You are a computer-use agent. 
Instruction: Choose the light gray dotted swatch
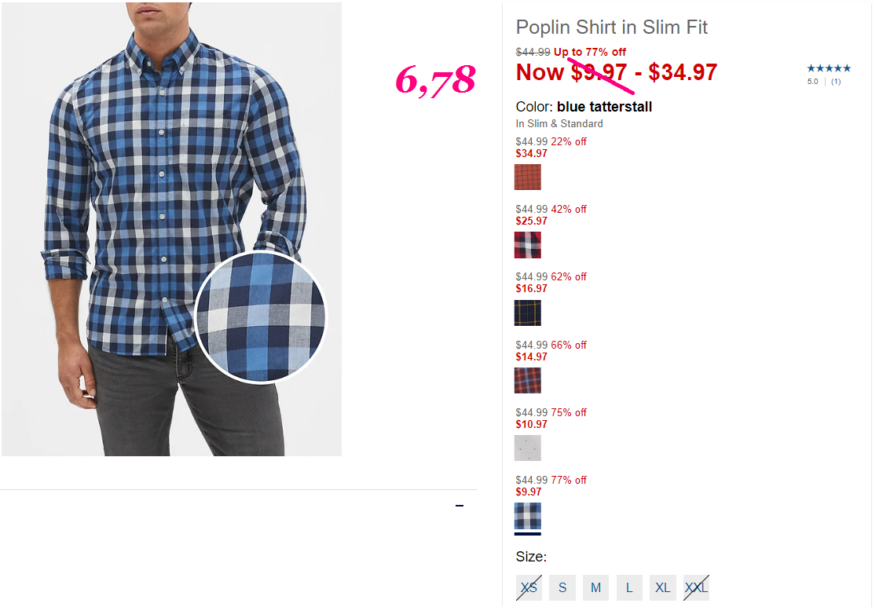[x=528, y=448]
